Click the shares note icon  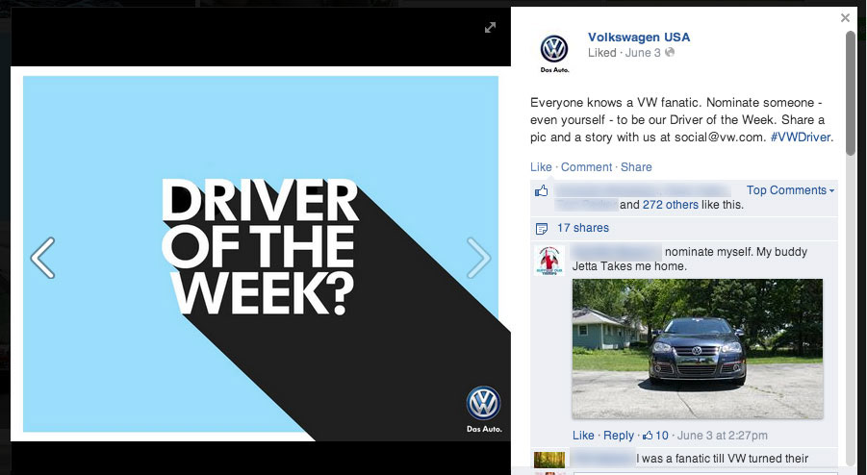[x=542, y=228]
